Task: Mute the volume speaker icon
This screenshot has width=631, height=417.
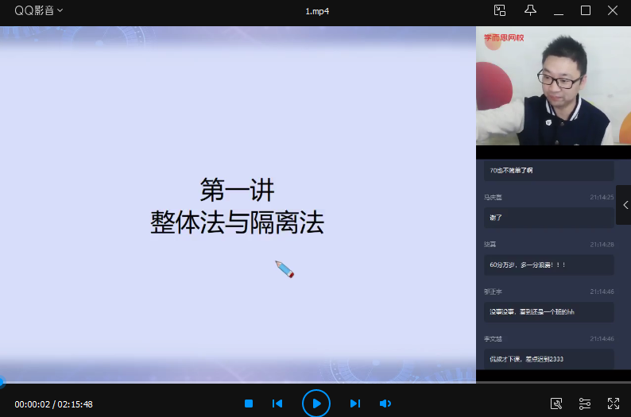Action: (x=385, y=403)
